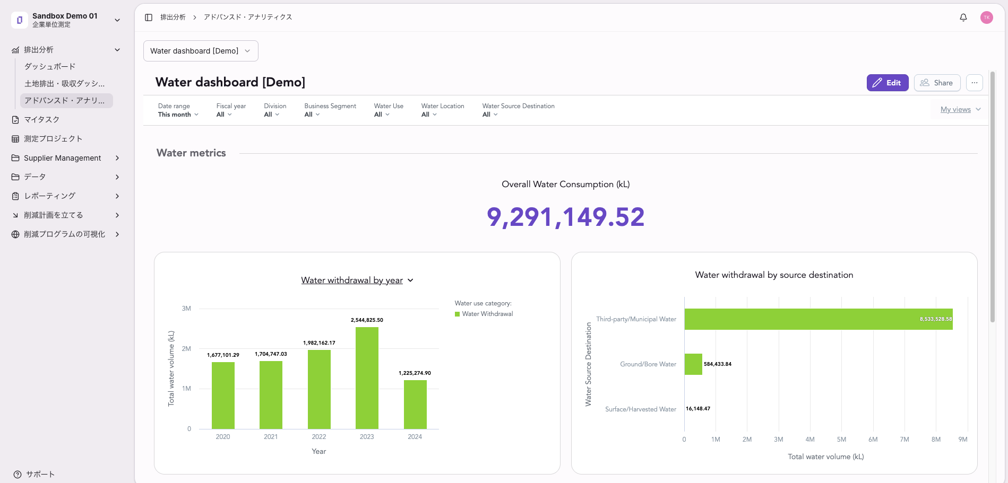Click the more options ellipsis button
1008x483 pixels.
pyautogui.click(x=975, y=83)
